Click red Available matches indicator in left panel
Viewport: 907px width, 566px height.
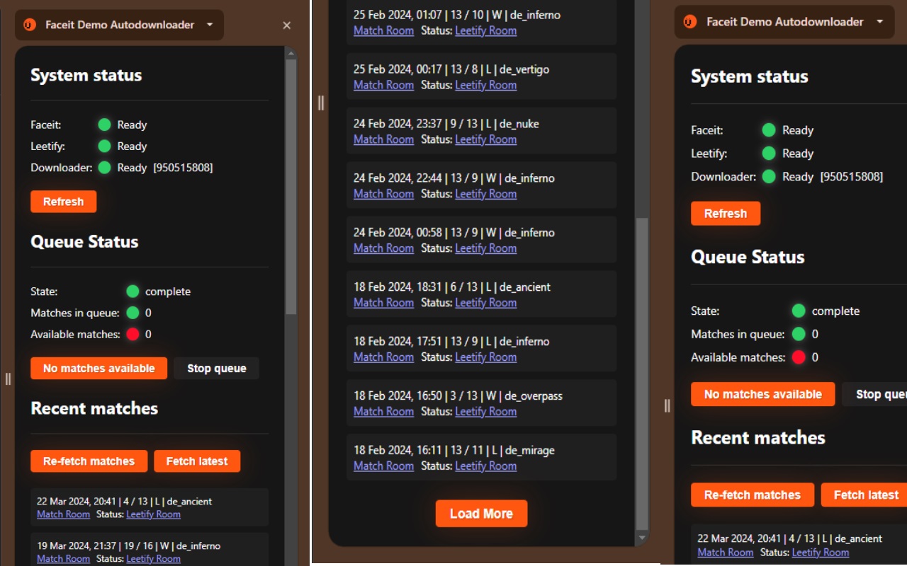pyautogui.click(x=133, y=334)
